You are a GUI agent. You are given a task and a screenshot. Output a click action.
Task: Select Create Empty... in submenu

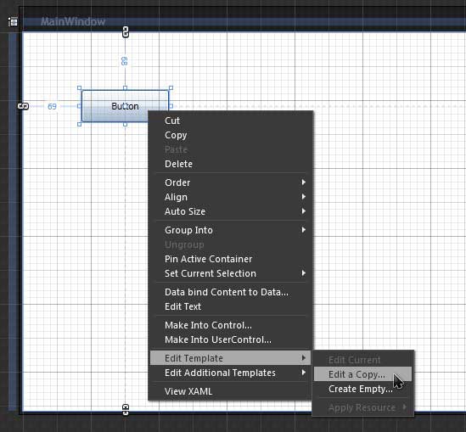[x=363, y=389]
